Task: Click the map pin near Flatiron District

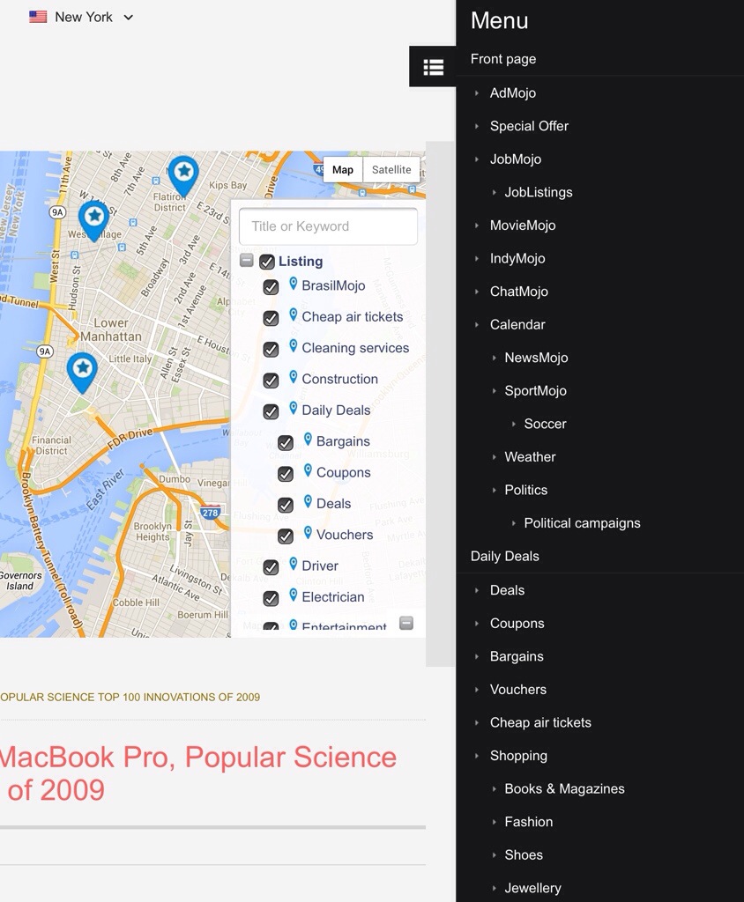Action: (183, 174)
